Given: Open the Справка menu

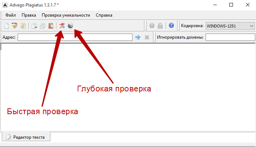Looking at the screenshot, I should (x=104, y=15).
